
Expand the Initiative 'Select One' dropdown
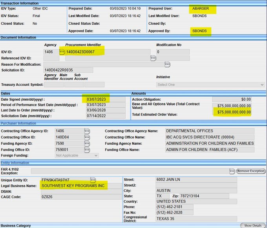point(210,85)
